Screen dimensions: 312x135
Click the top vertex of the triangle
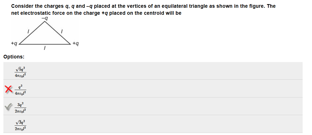(x=45, y=21)
